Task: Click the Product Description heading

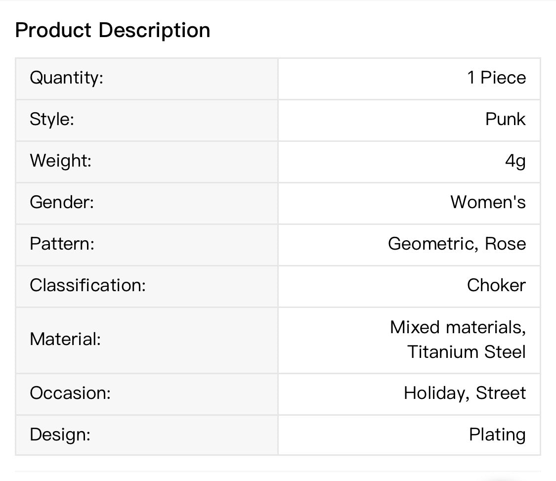Action: point(113,30)
